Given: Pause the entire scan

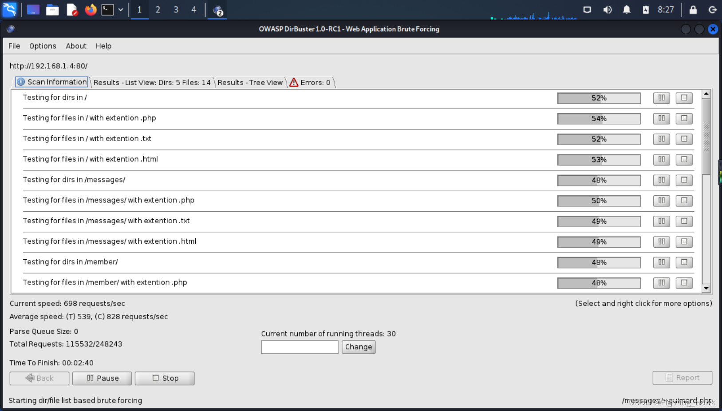Looking at the screenshot, I should 102,378.
